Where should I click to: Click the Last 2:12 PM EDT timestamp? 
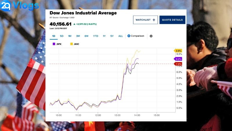pos(58,28)
